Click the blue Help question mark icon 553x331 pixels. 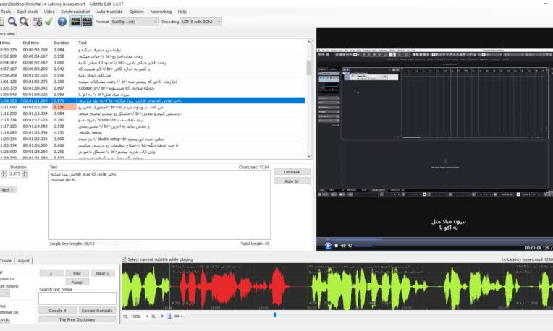(62, 22)
